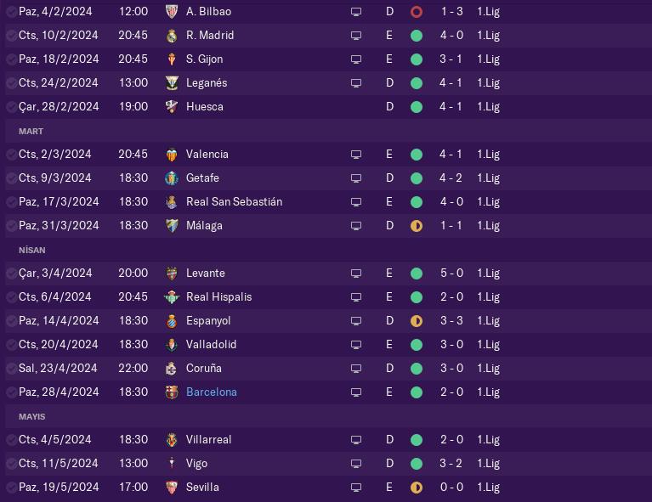
Task: Open the 4 - 0 R. Madrid result
Action: [451, 36]
